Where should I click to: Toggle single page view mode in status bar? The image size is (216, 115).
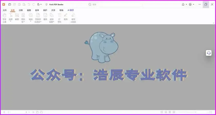tap(162, 112)
